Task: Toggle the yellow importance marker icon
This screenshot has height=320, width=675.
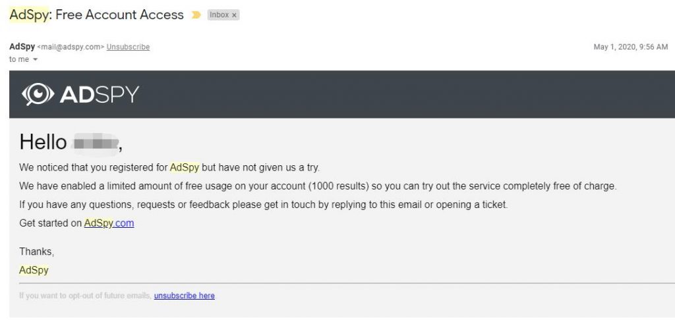Action: (196, 15)
